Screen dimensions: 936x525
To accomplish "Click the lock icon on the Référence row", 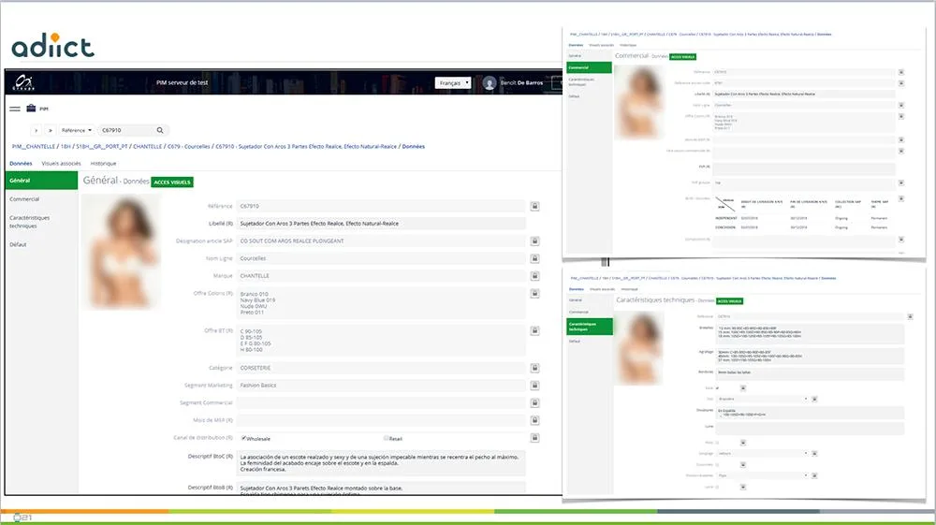I will pos(534,207).
